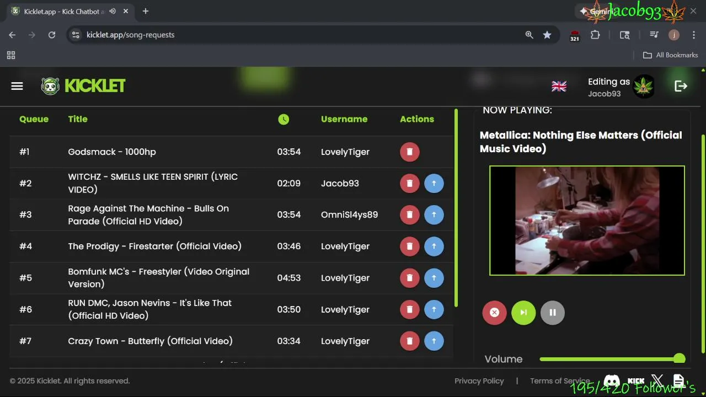
Task: Delete The Prodigy - Firestarter request
Action: pyautogui.click(x=409, y=246)
